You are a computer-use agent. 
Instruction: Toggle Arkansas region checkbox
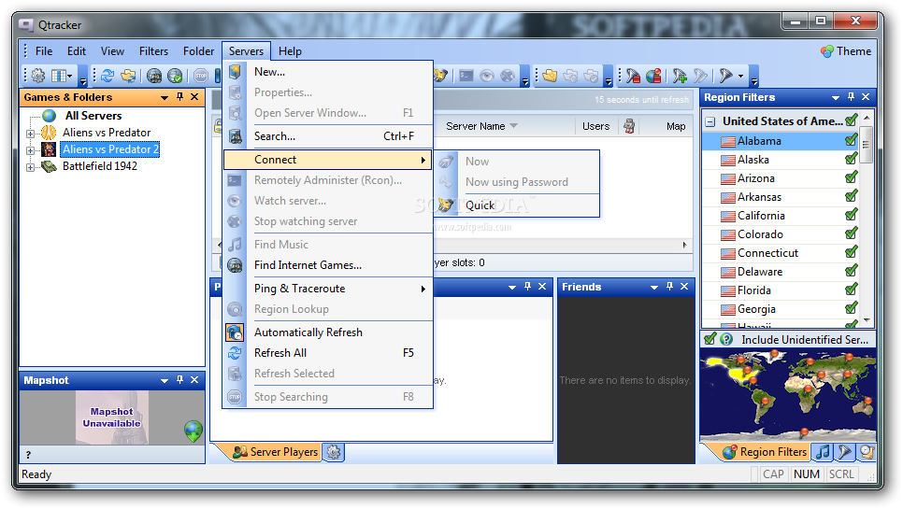point(852,197)
